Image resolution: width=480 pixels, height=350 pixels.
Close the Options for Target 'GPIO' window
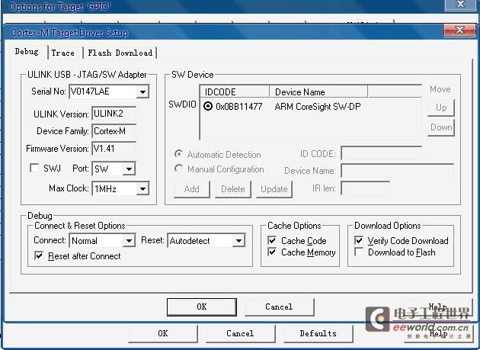pyautogui.click(x=460, y=5)
